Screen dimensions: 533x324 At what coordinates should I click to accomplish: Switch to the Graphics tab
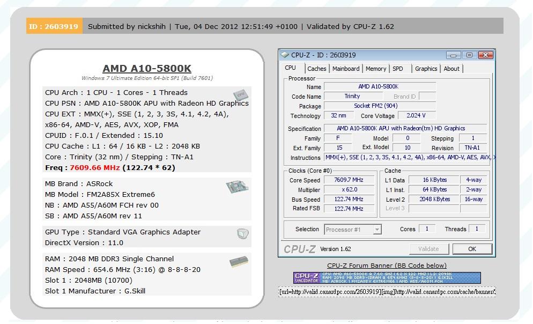426,69
